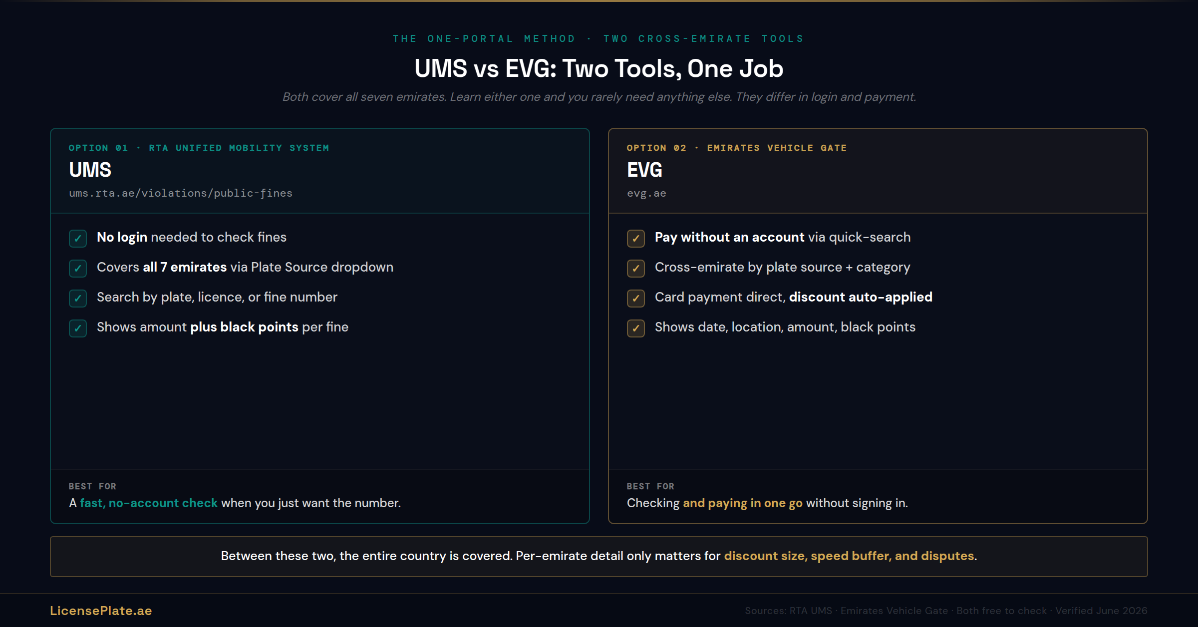Click the evg.ae URL
This screenshot has width=1198, height=627.
coord(646,193)
